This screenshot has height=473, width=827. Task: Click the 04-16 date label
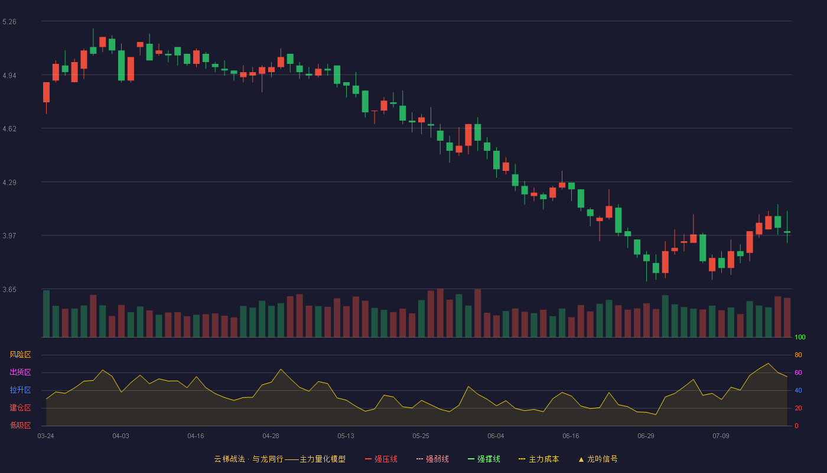(x=196, y=436)
